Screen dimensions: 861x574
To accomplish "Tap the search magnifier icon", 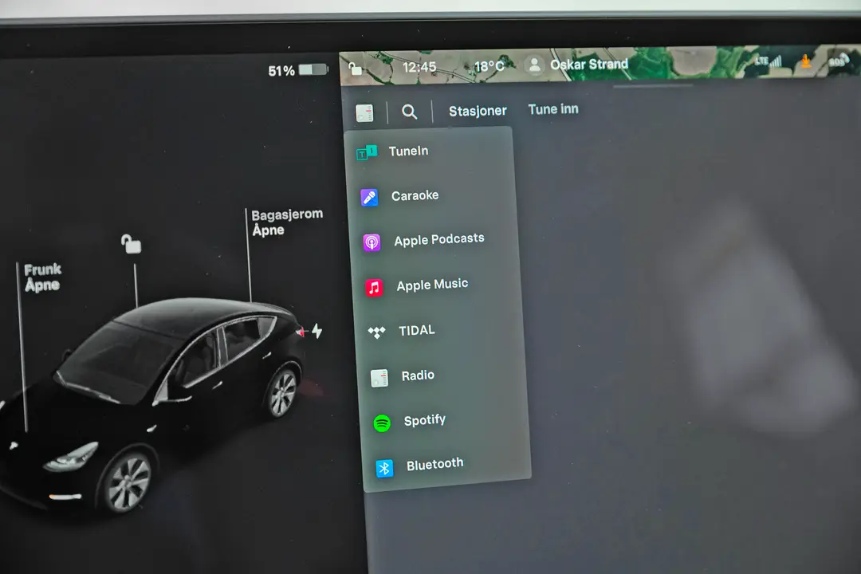I will (x=409, y=112).
